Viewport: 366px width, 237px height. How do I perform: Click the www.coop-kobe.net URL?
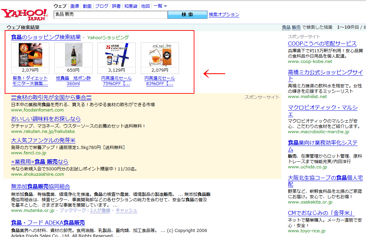coord(310,62)
